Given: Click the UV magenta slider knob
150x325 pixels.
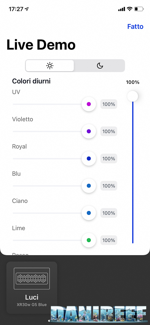Looking at the screenshot, I should coord(89,104).
